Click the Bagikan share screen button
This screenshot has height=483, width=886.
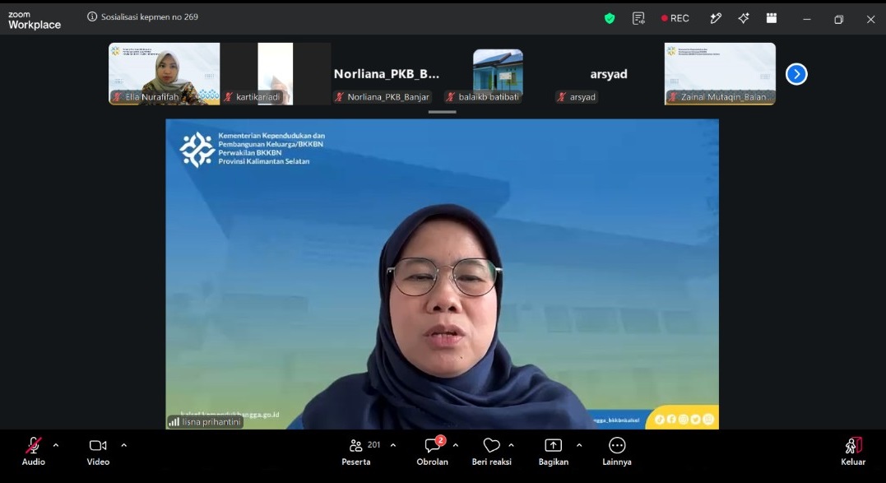553,452
